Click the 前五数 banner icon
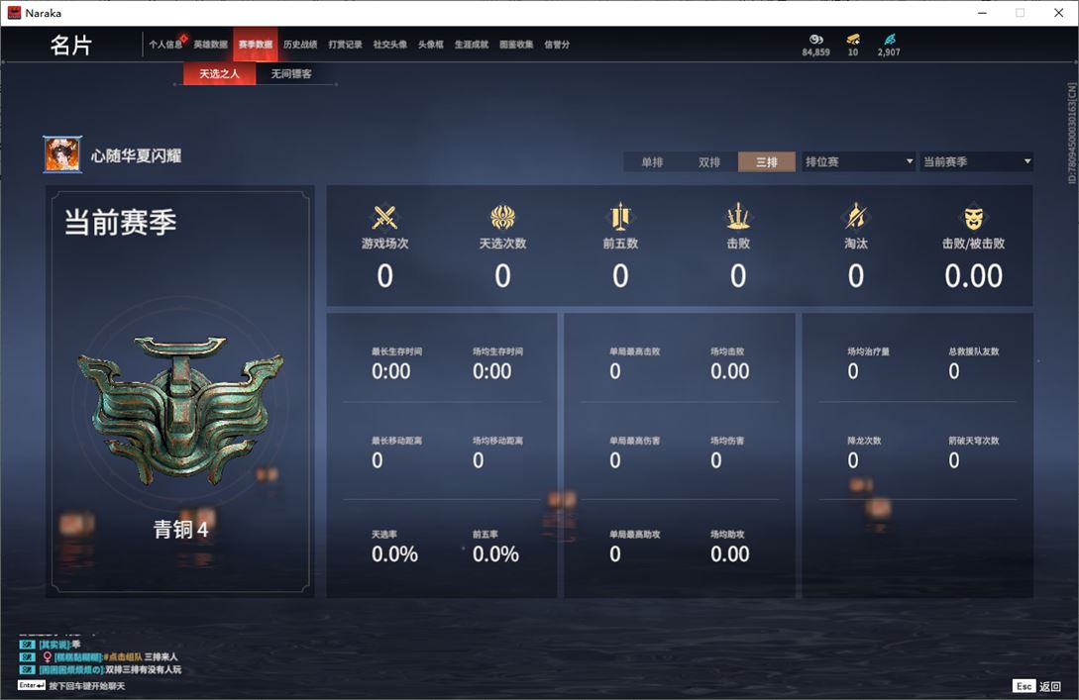The width and height of the screenshot is (1079, 700). 620,217
